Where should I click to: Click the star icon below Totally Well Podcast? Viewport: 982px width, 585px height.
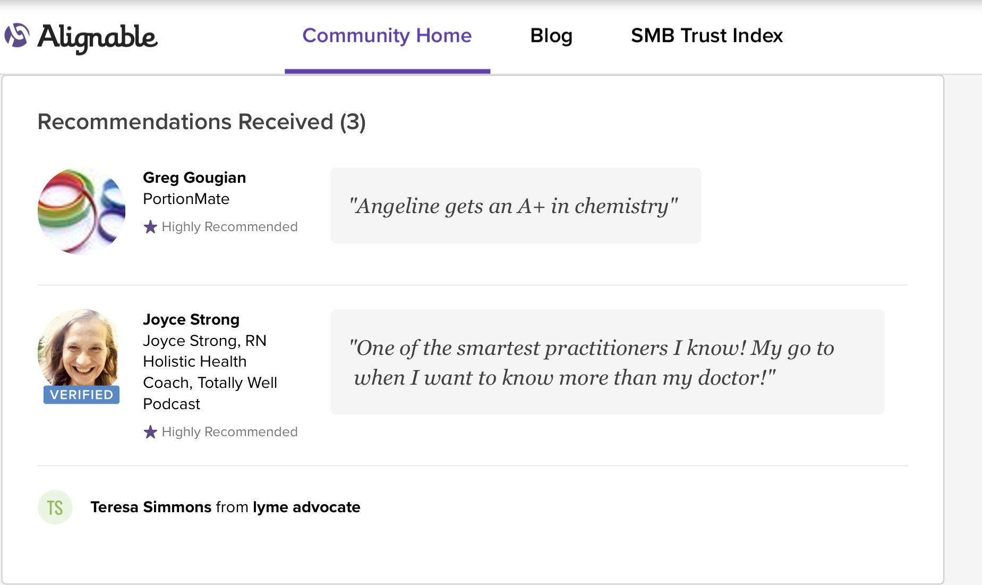tap(150, 432)
